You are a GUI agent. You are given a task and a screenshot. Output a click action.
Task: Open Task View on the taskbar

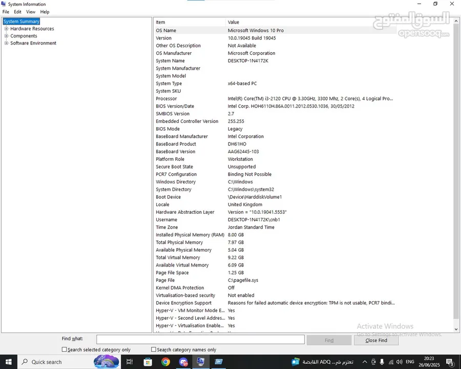[130, 362]
